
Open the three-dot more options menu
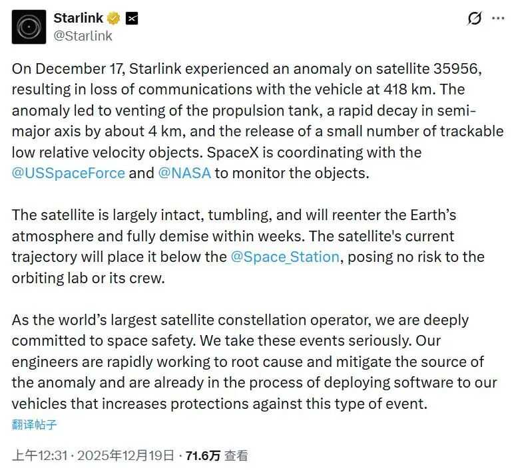pyautogui.click(x=497, y=19)
